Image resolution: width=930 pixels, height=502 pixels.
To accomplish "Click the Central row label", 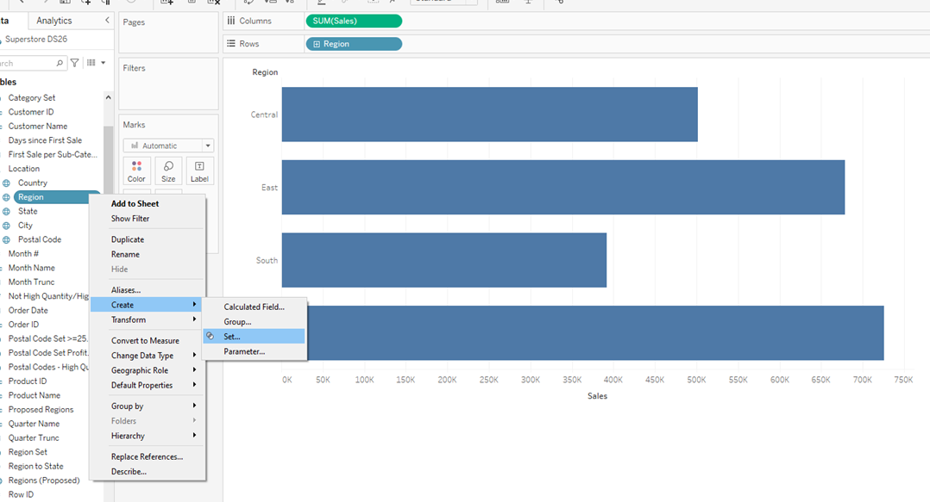I will click(264, 115).
